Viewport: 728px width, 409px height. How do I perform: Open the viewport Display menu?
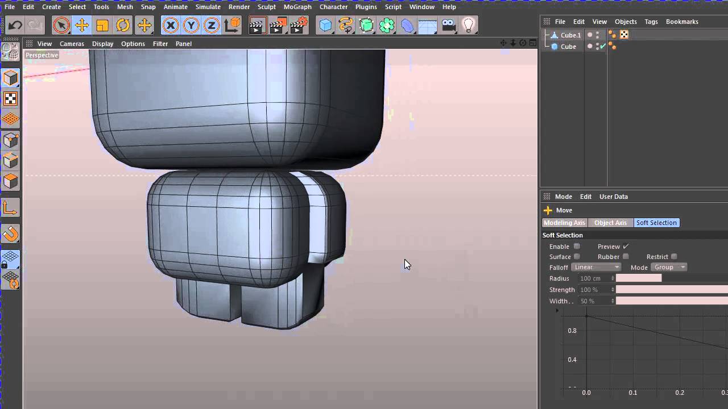coord(102,44)
